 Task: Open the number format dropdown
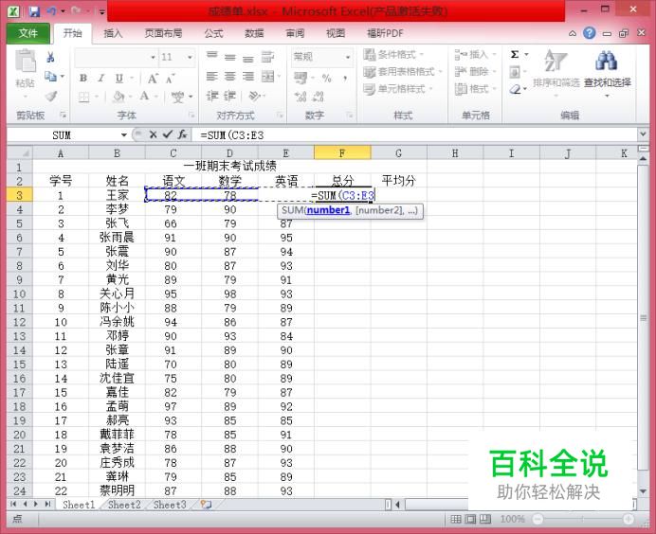click(x=348, y=57)
